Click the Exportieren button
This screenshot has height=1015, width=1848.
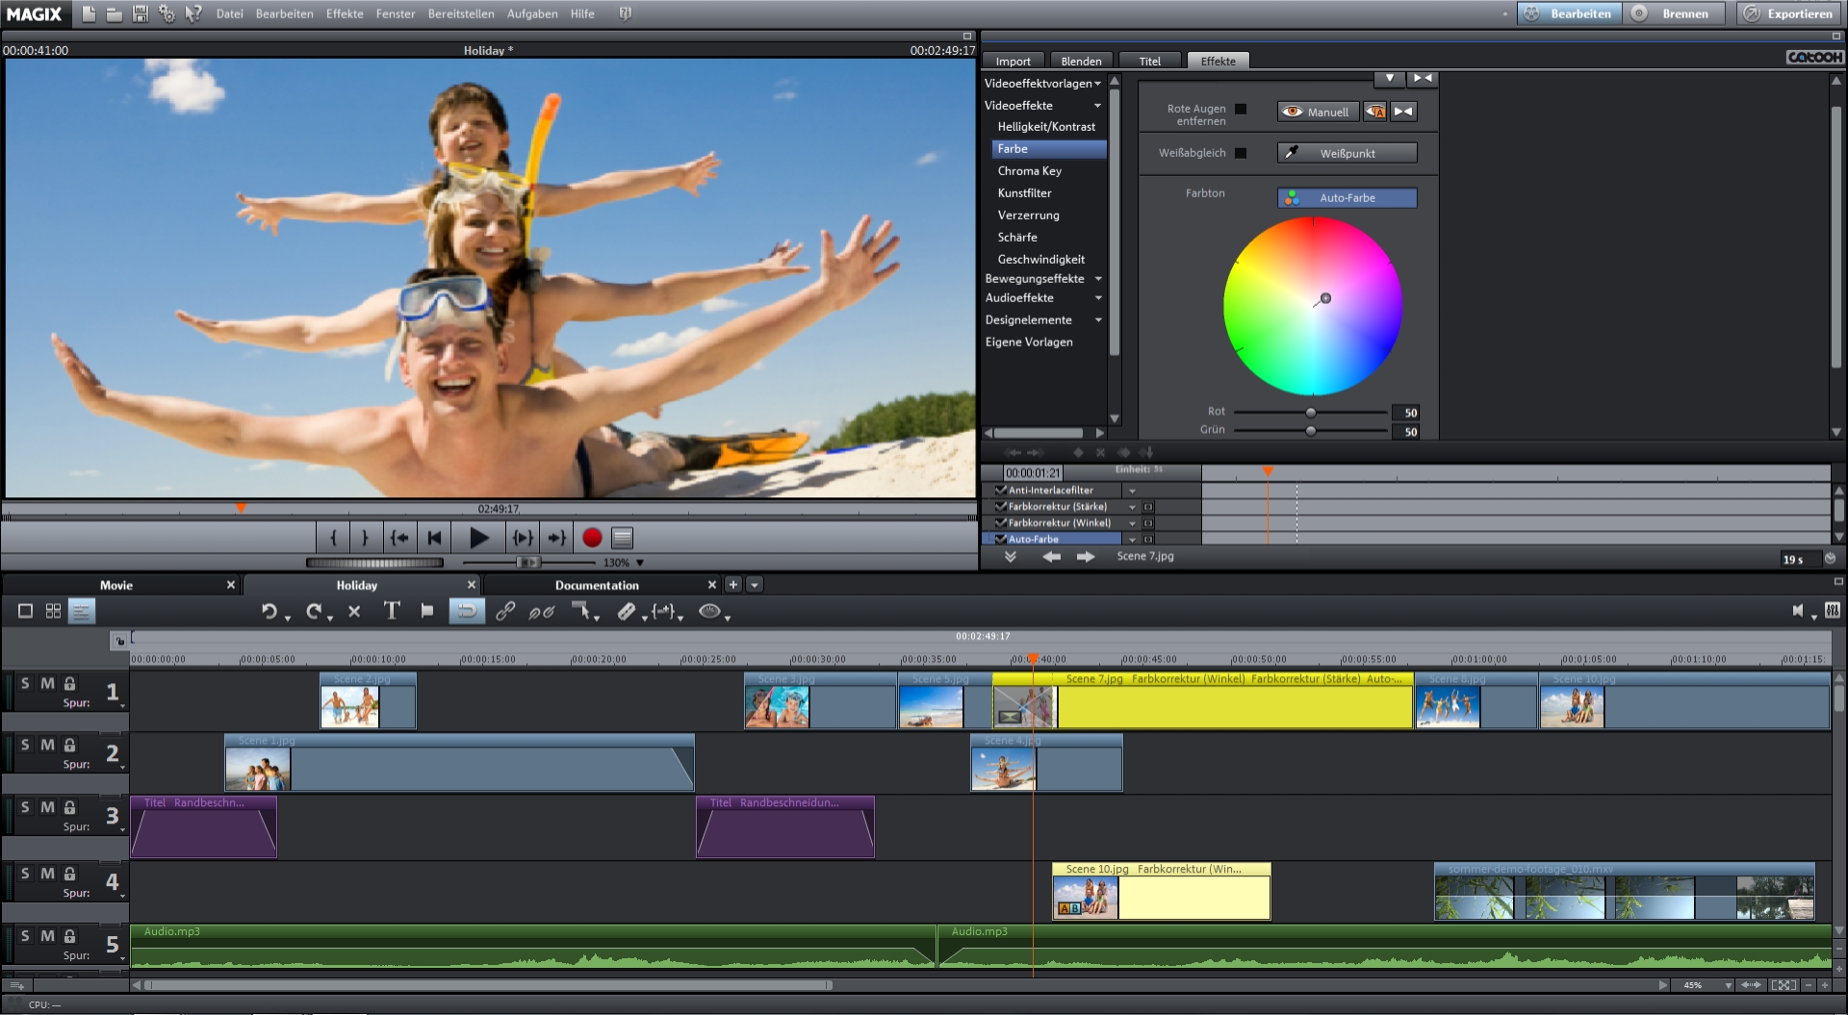pyautogui.click(x=1791, y=13)
